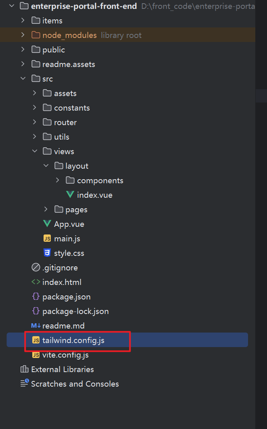Select the router folder
This screenshot has height=429, width=267.
(x=65, y=122)
